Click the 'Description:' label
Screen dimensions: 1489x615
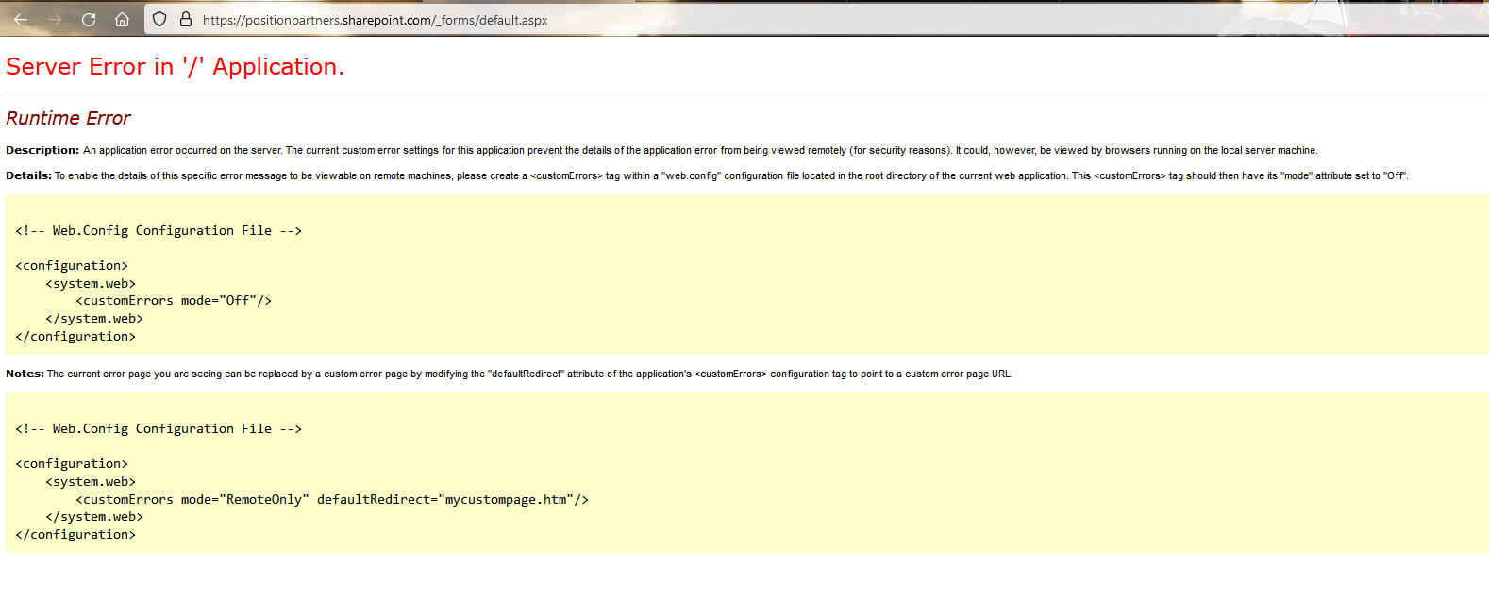(42, 150)
